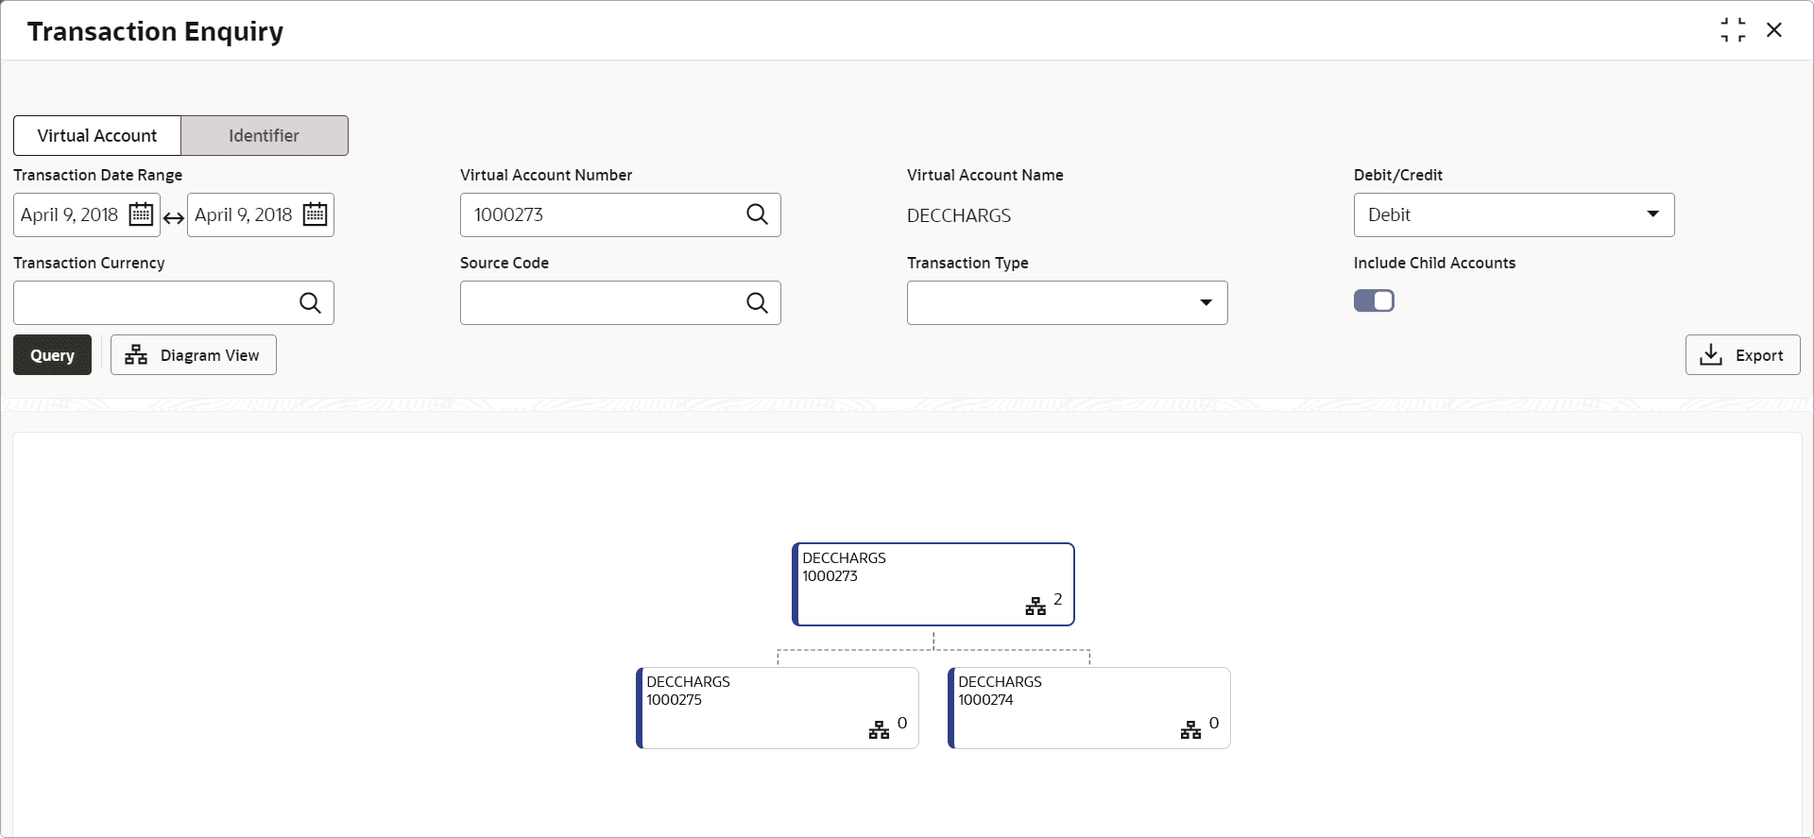The image size is (1814, 838).
Task: Expand the Debit/Credit dropdown
Action: pyautogui.click(x=1652, y=214)
